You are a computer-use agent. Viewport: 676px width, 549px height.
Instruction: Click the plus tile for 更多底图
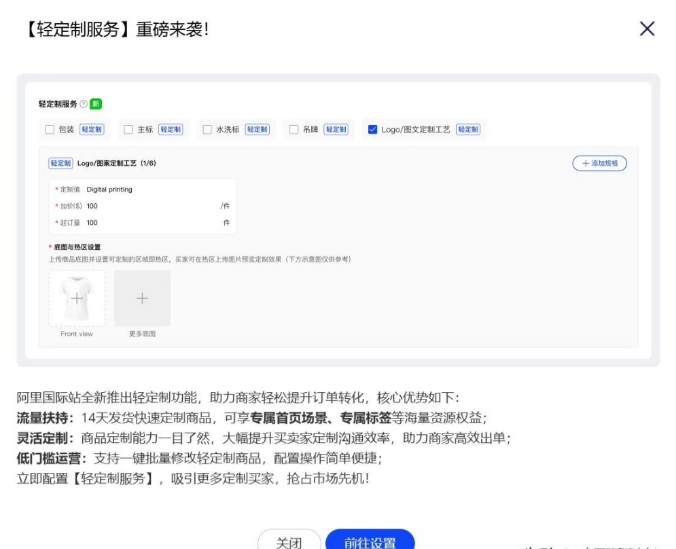(142, 298)
